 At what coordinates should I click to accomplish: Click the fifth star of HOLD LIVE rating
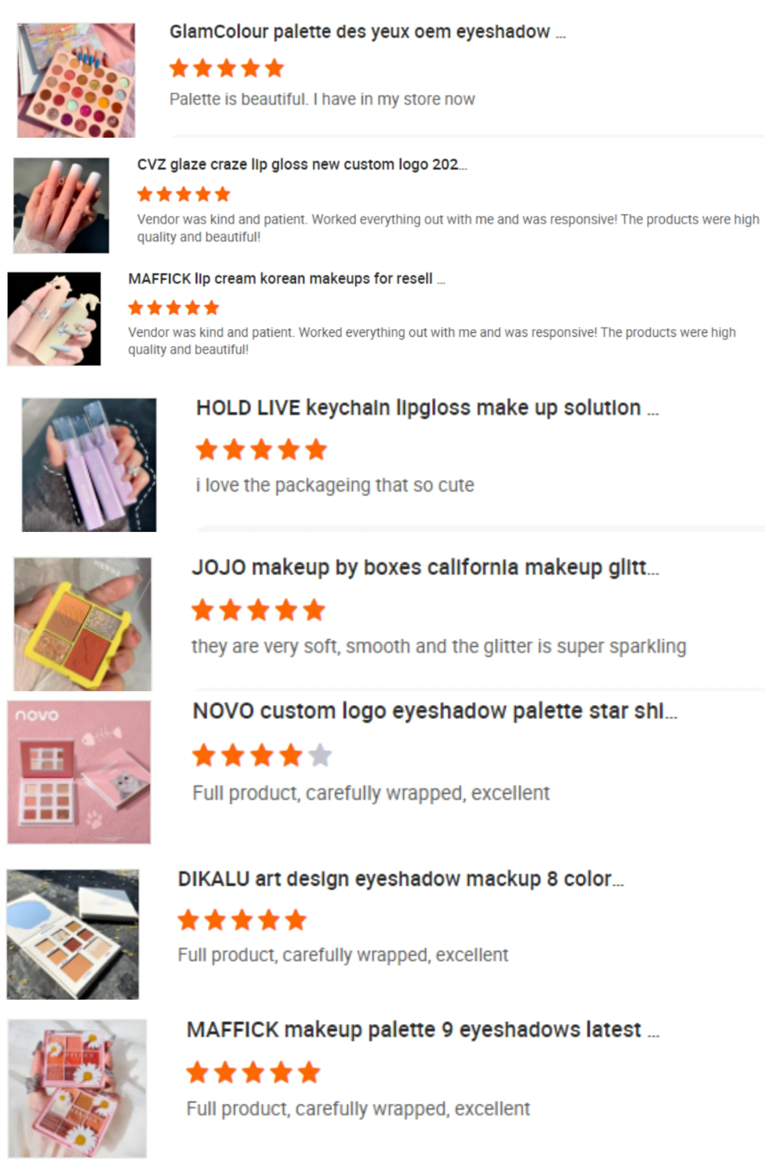(317, 449)
